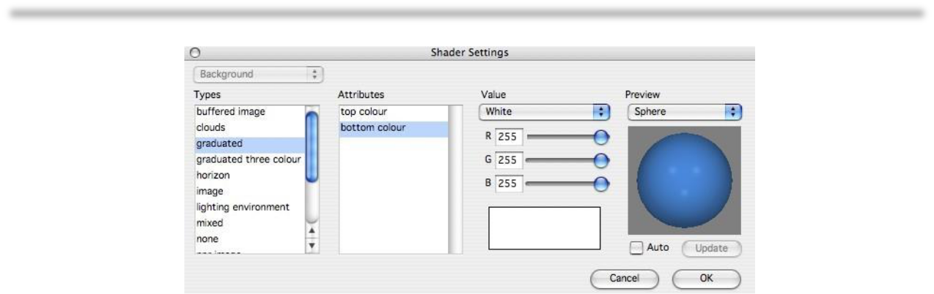Click the Types list scroll up arrow
The image size is (934, 294).
[312, 230]
